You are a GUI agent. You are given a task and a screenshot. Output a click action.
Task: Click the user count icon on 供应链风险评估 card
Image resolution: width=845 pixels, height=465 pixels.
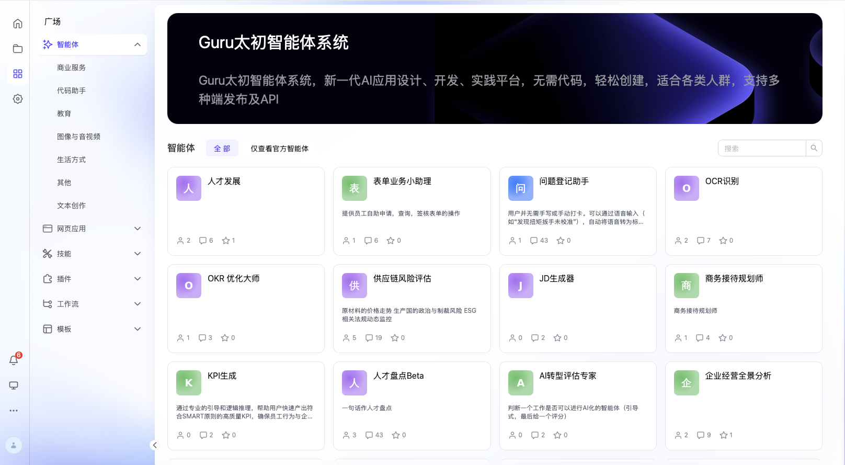tap(346, 338)
